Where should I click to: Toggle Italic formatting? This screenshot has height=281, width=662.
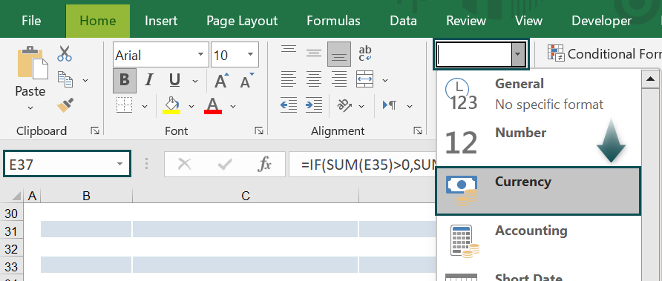[148, 80]
